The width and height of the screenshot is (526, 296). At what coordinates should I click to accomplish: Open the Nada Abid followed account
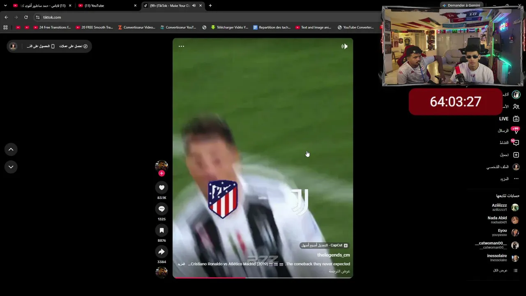(503, 220)
